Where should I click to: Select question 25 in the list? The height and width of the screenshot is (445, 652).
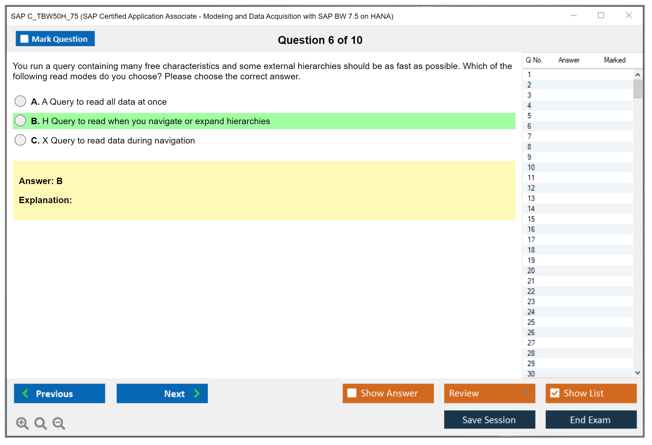click(531, 322)
